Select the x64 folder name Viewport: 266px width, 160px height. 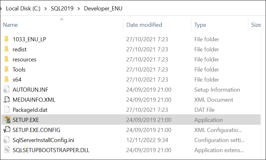(x=17, y=80)
